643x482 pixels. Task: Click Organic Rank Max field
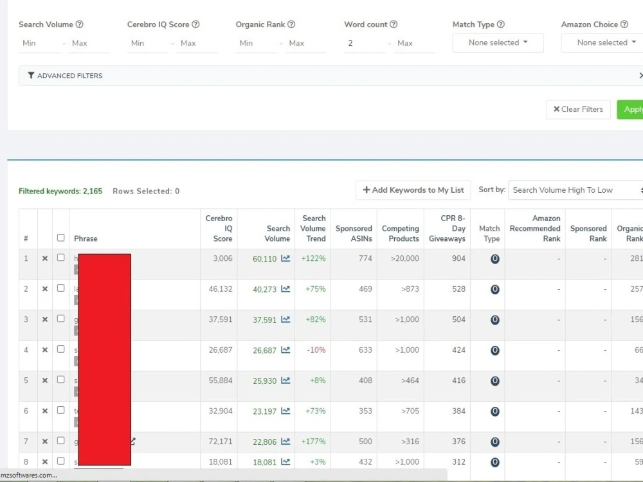click(305, 43)
